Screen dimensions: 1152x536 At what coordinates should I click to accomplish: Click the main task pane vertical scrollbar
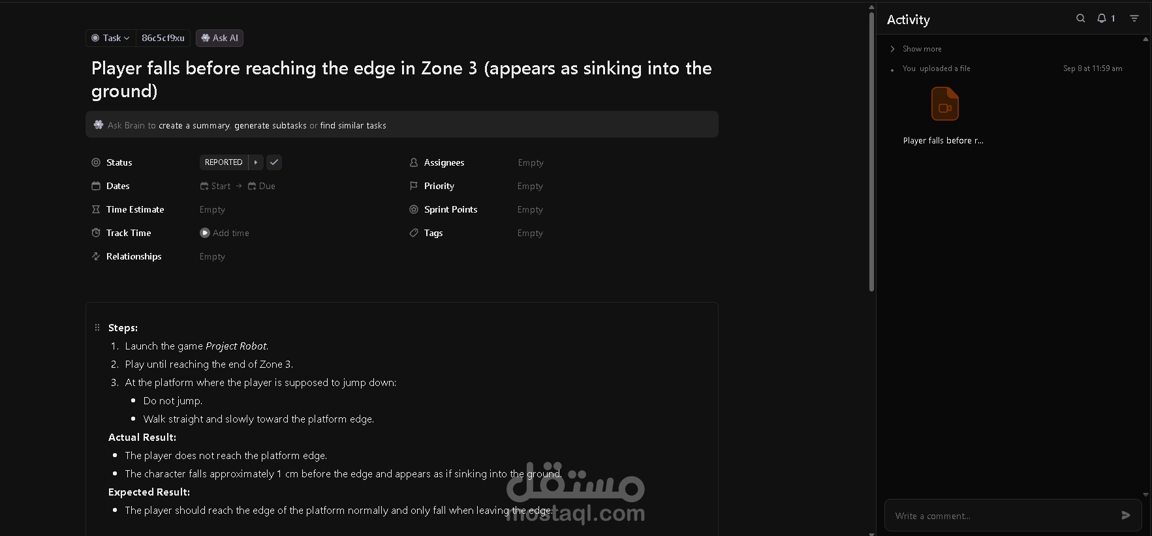871,151
